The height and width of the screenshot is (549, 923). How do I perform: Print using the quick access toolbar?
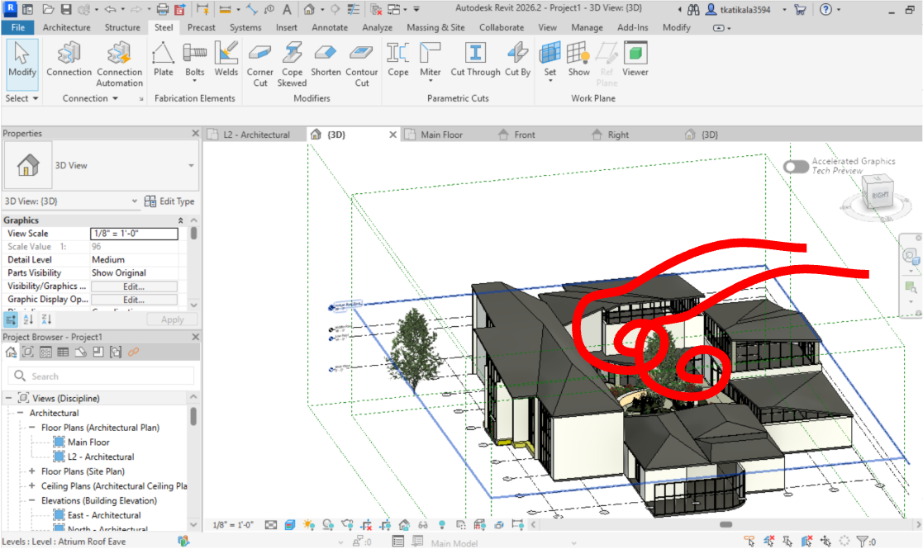(163, 9)
